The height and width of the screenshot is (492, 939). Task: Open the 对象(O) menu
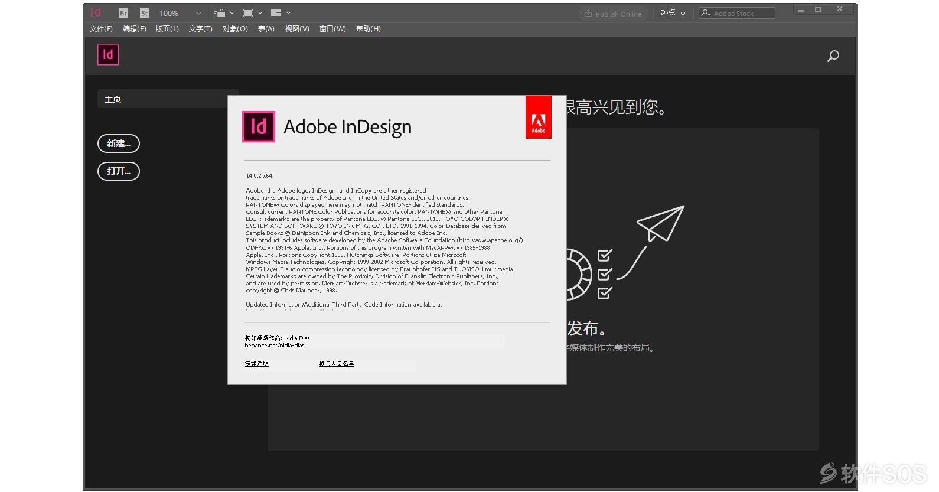click(x=235, y=29)
